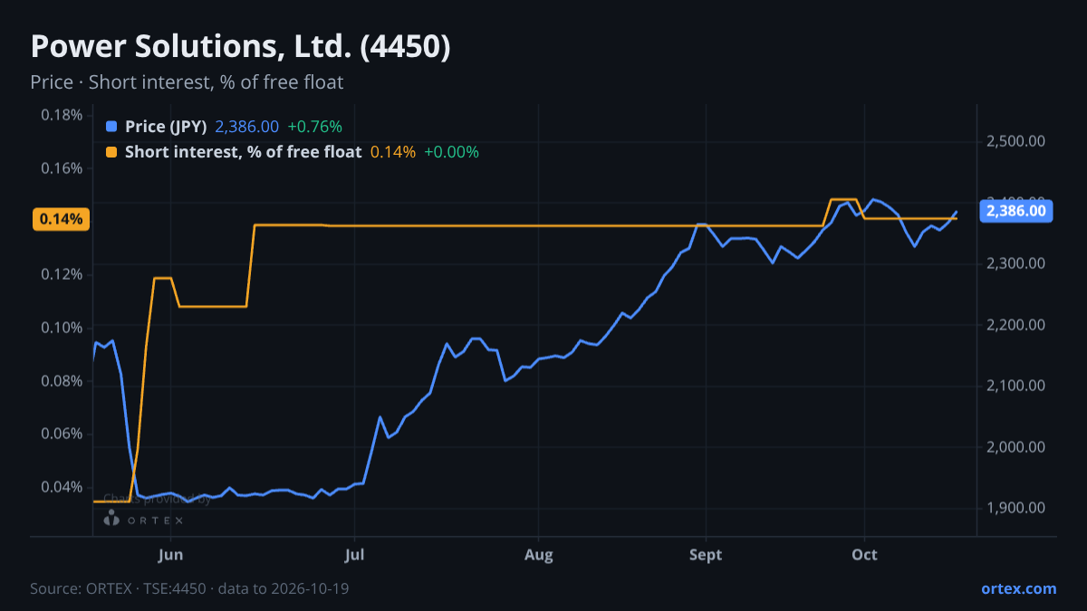Click the 1,900.00 right axis label

[1015, 508]
